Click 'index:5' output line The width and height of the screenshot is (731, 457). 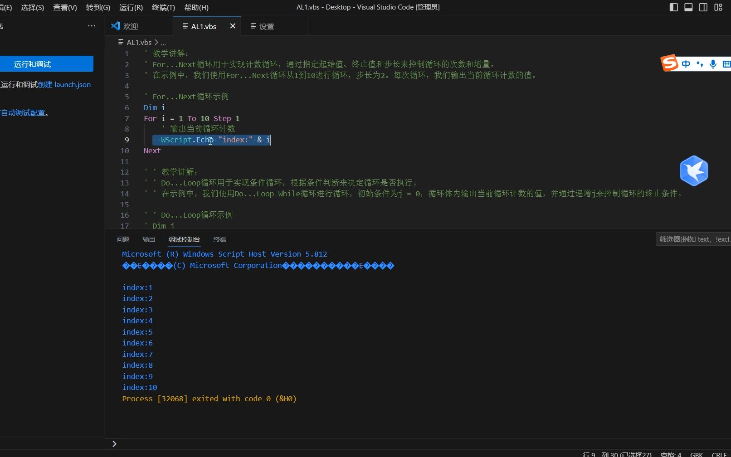[x=137, y=332]
